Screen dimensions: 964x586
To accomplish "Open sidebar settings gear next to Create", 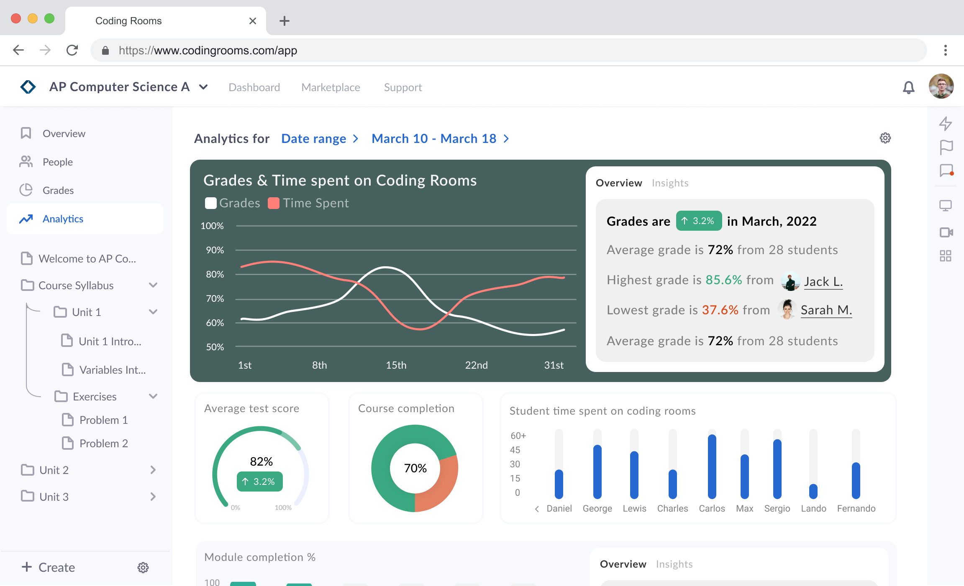I will [x=143, y=567].
